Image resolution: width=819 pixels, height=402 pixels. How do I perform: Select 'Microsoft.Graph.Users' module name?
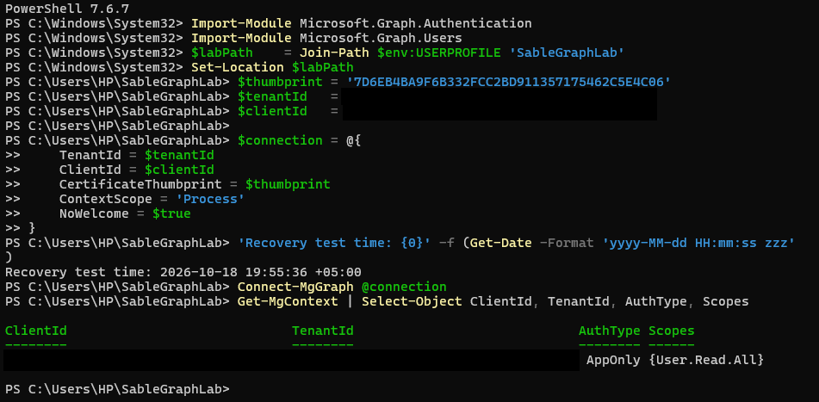tap(381, 38)
